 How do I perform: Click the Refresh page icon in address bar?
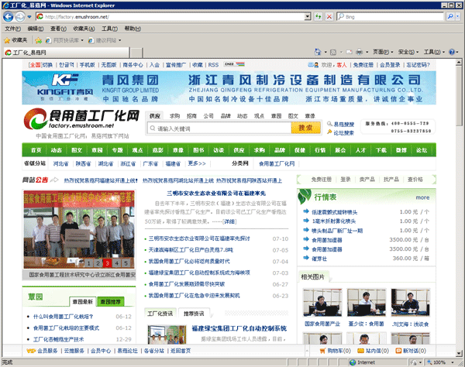click(x=319, y=16)
